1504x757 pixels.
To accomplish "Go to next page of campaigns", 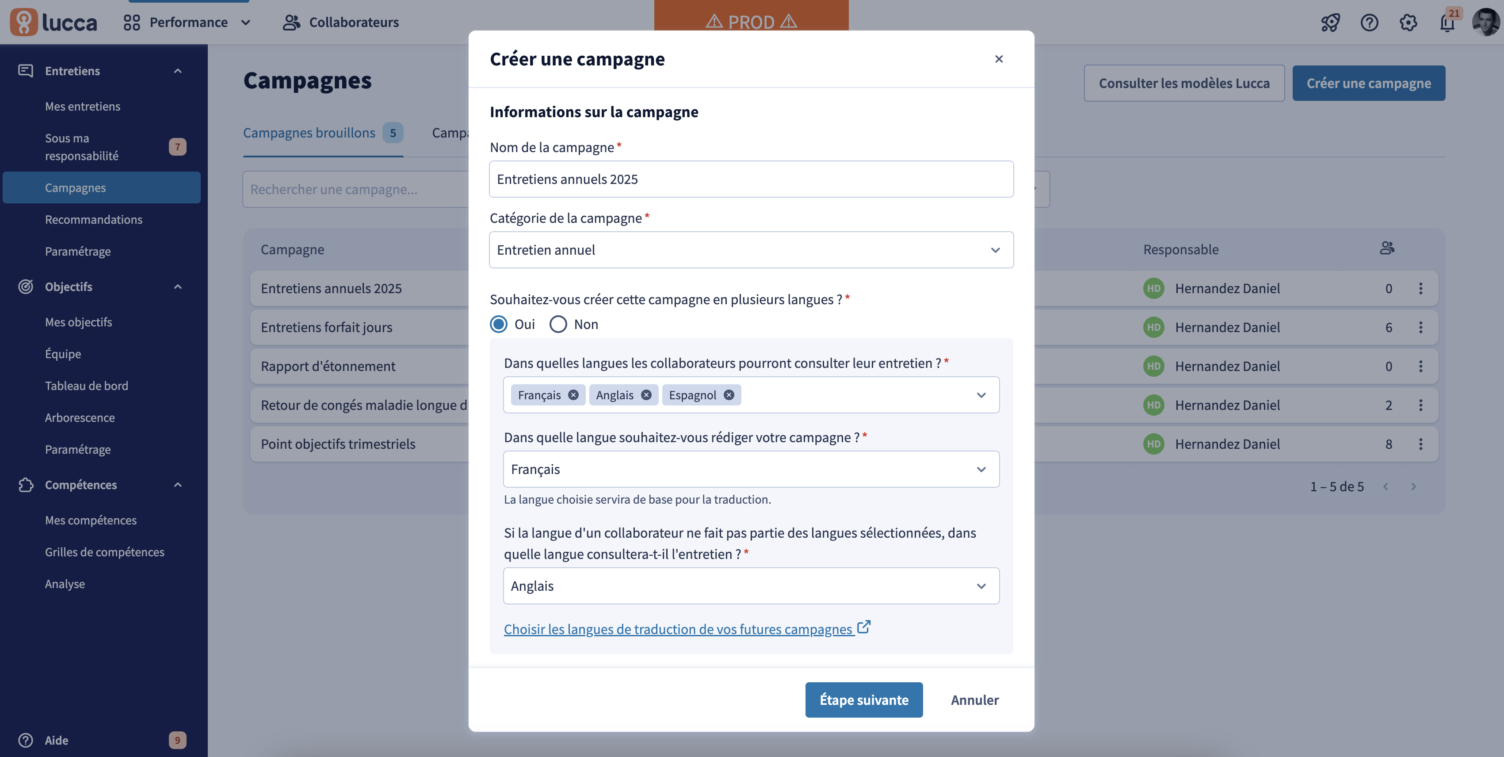I will [1413, 486].
